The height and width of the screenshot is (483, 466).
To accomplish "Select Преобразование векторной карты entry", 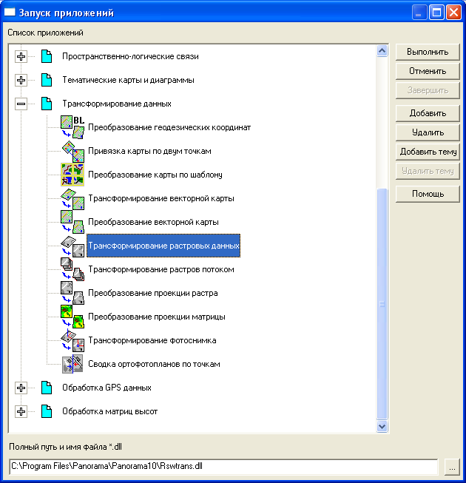I will 153,222.
